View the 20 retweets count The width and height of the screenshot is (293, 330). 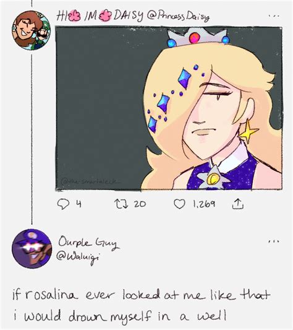(140, 204)
